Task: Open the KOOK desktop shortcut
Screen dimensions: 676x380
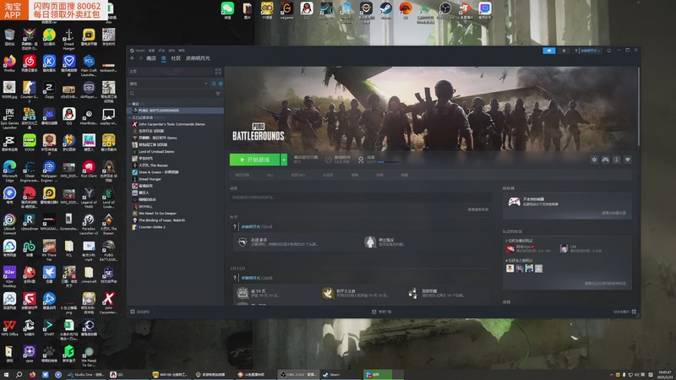Action: click(x=30, y=143)
